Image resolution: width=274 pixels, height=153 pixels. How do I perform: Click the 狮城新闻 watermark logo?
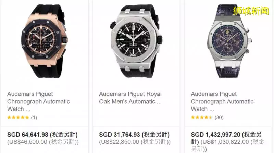(251, 11)
